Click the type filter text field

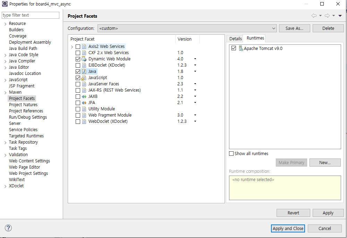pyautogui.click(x=31, y=15)
